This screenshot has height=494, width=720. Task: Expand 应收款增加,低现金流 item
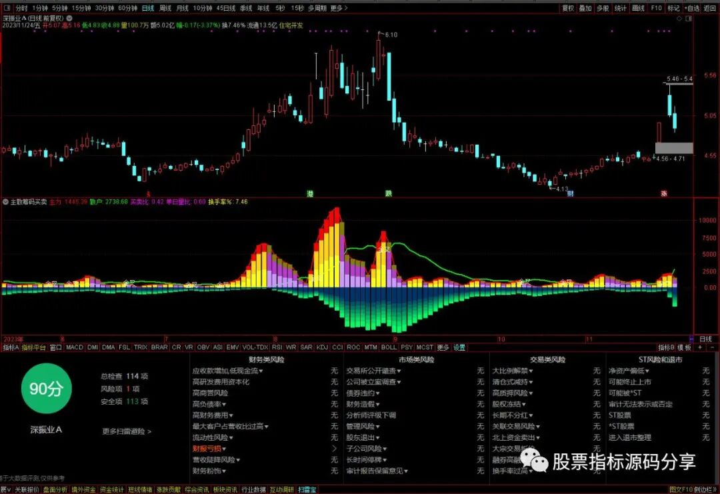click(227, 371)
